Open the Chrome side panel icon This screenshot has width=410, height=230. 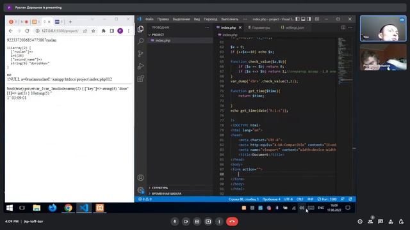click(x=112, y=31)
